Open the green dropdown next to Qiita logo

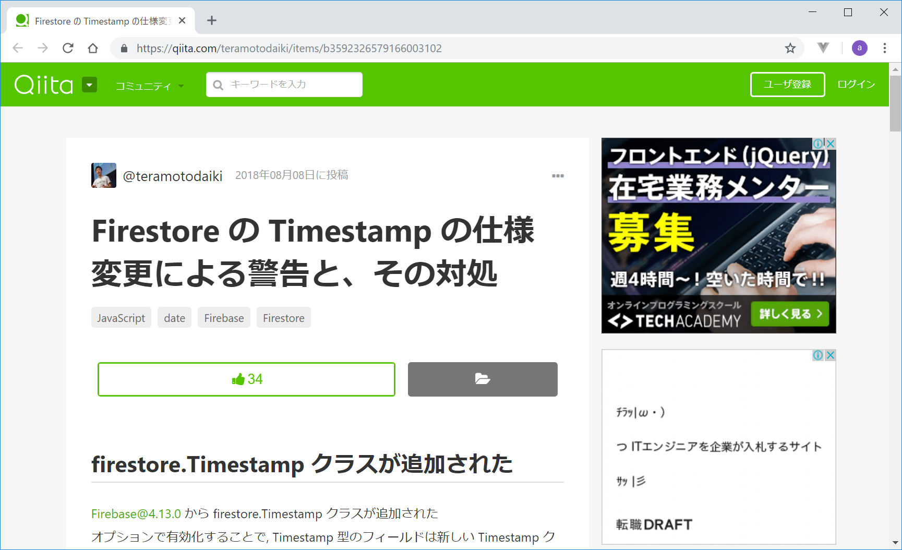90,85
